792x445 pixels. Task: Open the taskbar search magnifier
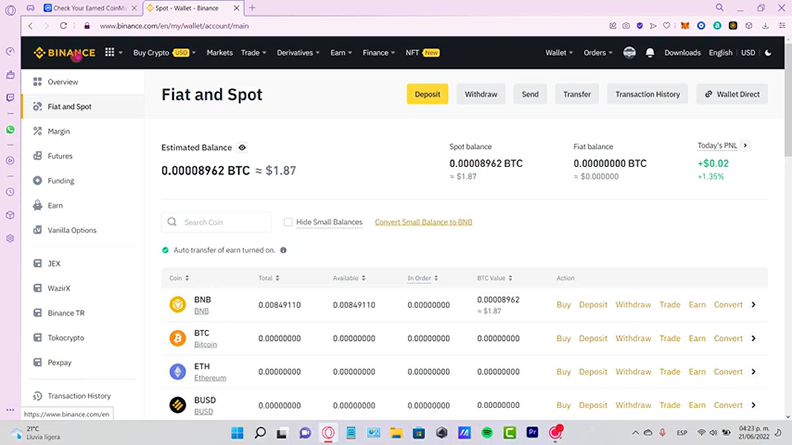coord(260,433)
